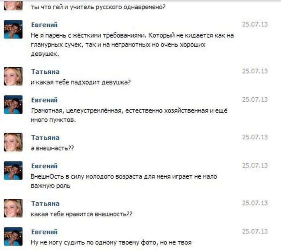Select the message 'ВнешнОсть в силу молодого возраста'
The height and width of the screenshot is (252, 281).
click(124, 181)
